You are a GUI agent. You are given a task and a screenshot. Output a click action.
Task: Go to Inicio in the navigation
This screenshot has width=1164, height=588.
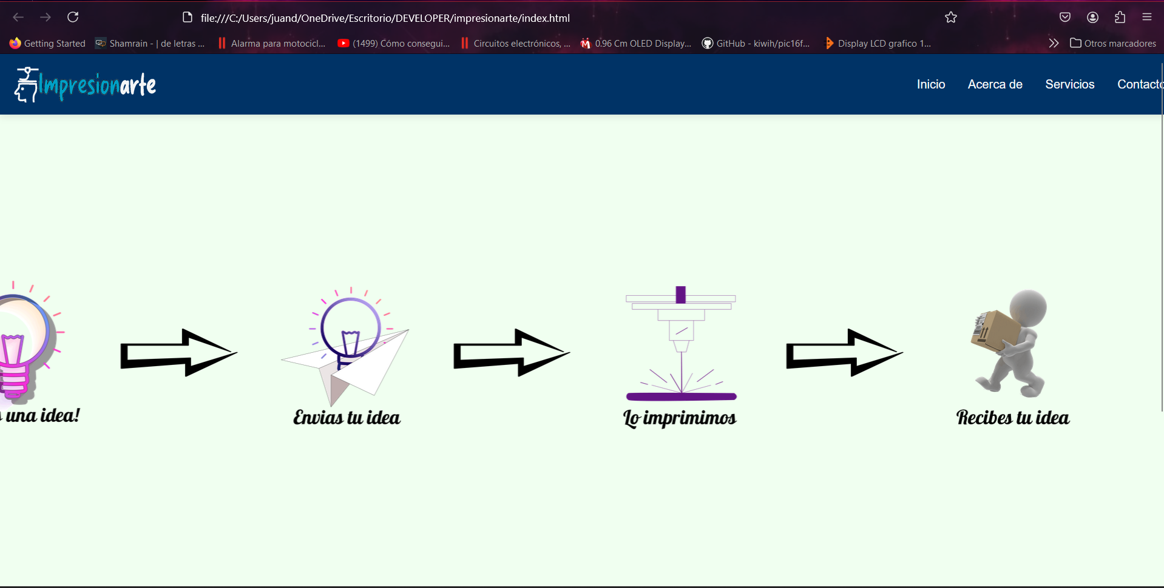(x=931, y=84)
